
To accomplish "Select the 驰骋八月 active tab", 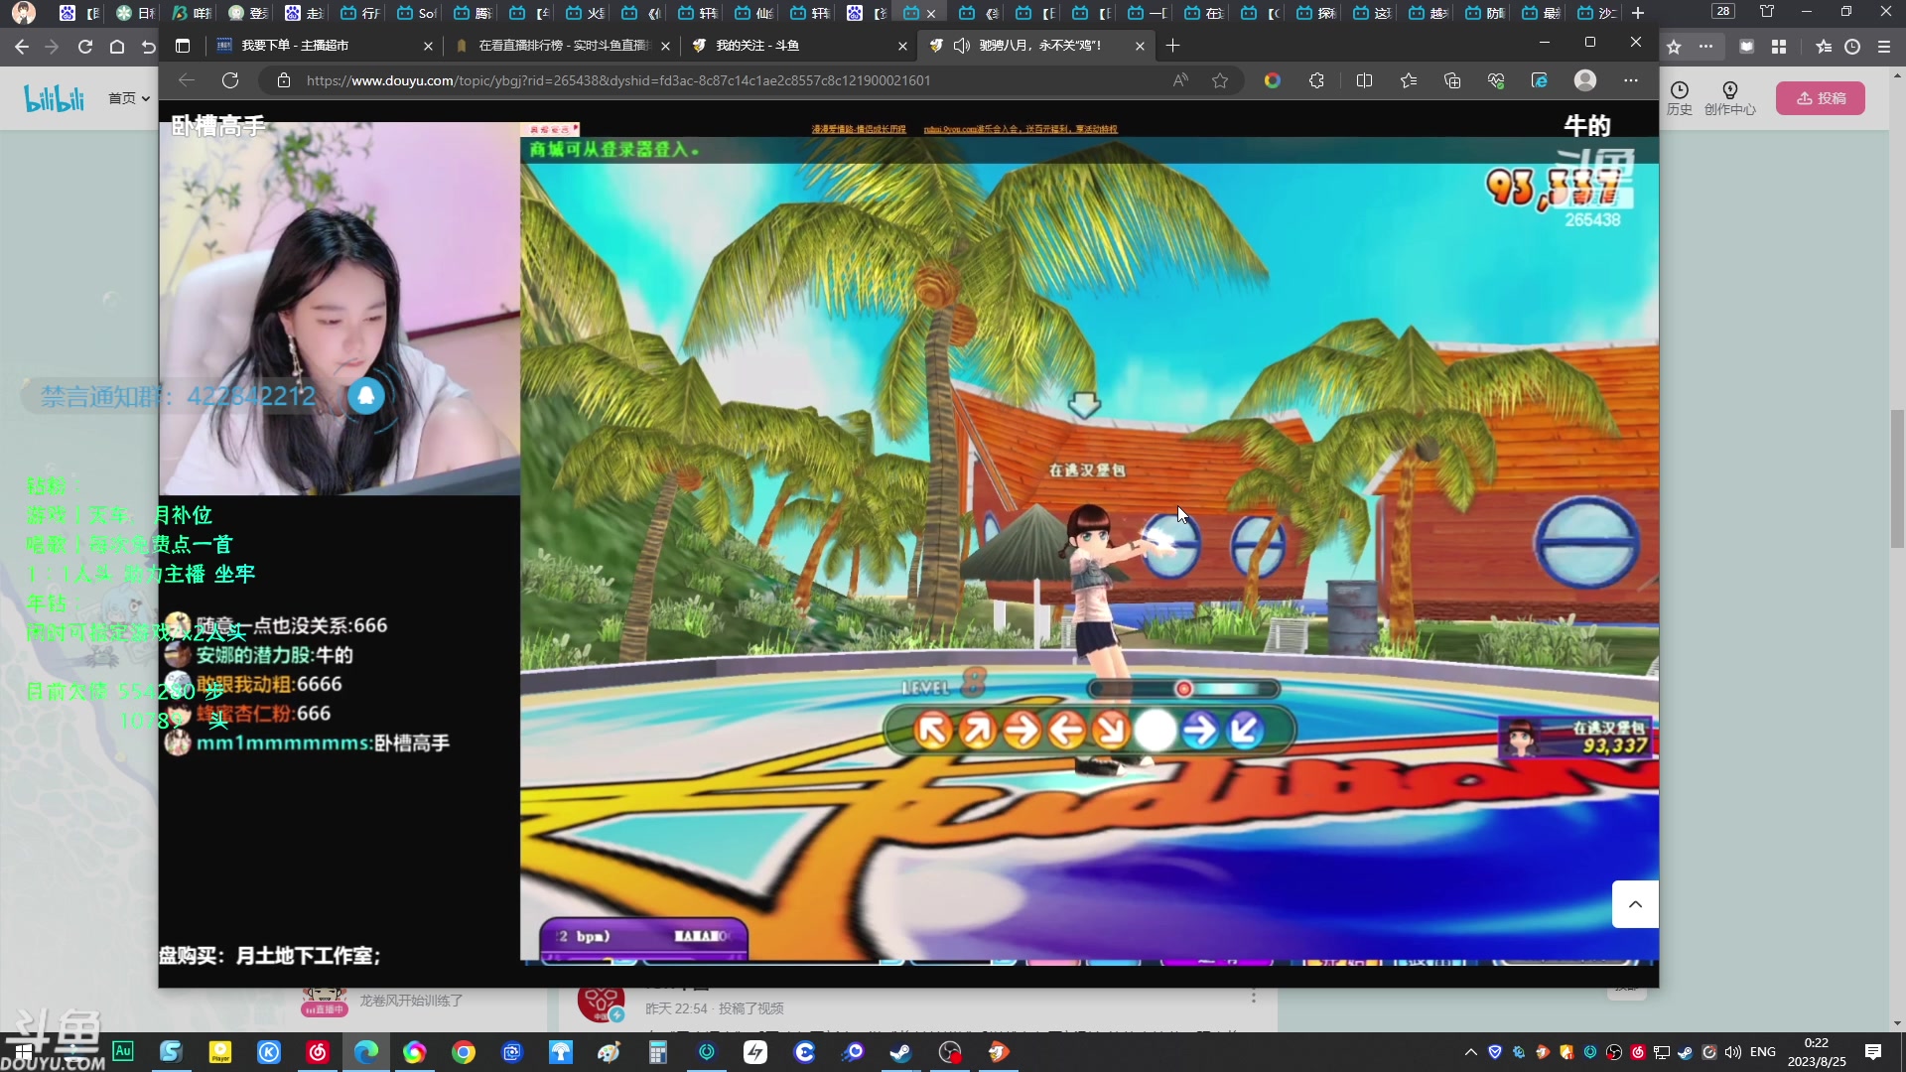I will (x=1035, y=46).
